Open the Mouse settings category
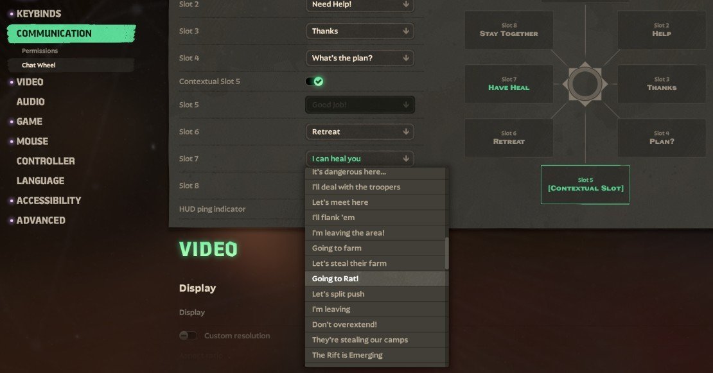The image size is (713, 373). coord(32,141)
